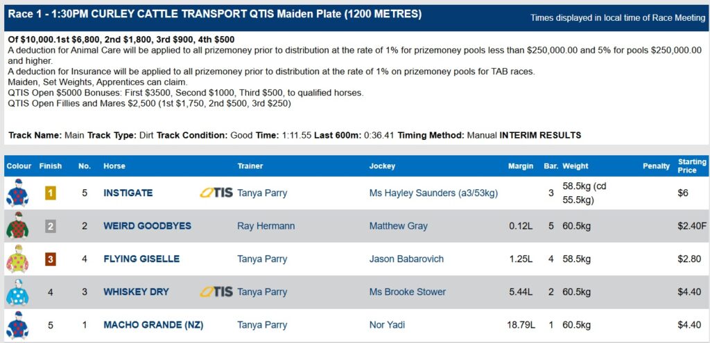Screen dimensions: 710x343
Task: View jockey Nor Yadi's profile
Action: point(387,325)
